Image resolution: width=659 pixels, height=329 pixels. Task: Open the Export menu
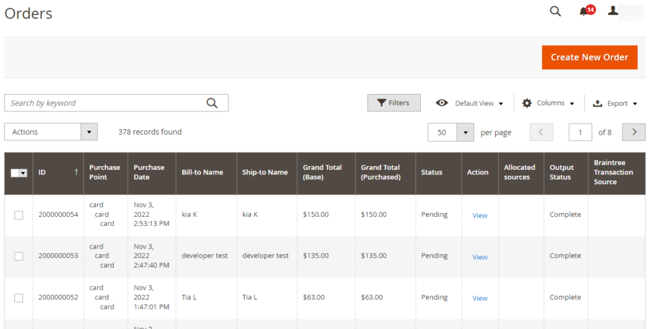coord(615,103)
